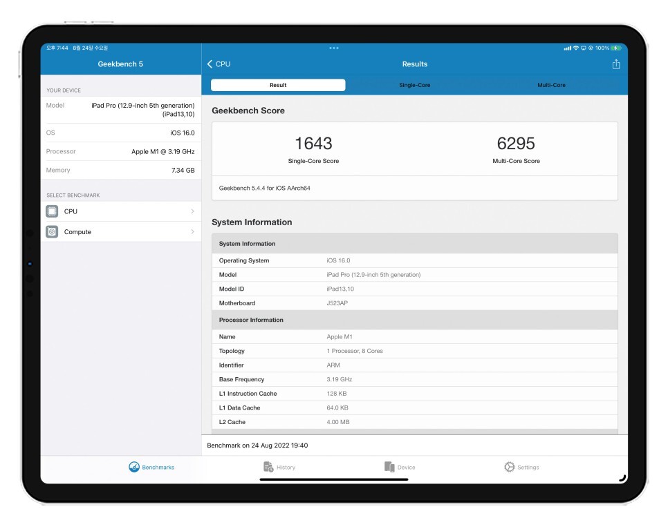Image resolution: width=668 pixels, height=527 pixels.
Task: Click the Geekbench 5 sidebar title
Action: [x=120, y=64]
